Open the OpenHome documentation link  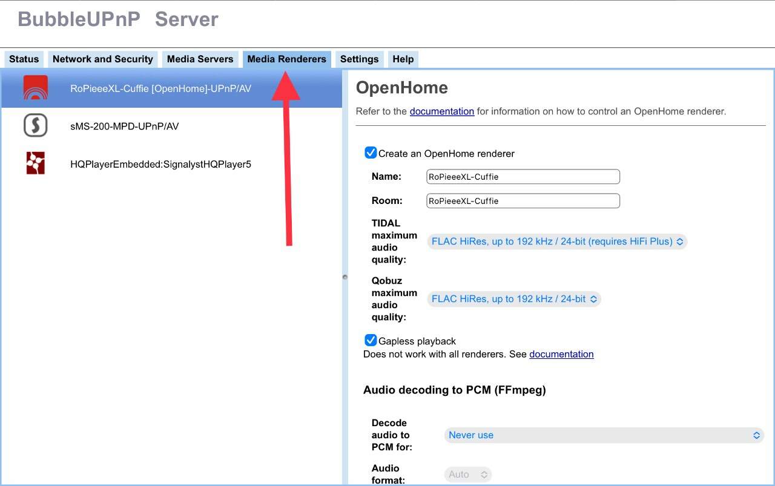tap(441, 111)
